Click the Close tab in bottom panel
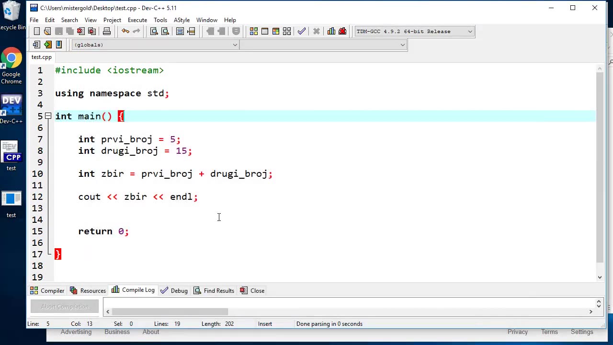613x345 pixels. pos(252,290)
